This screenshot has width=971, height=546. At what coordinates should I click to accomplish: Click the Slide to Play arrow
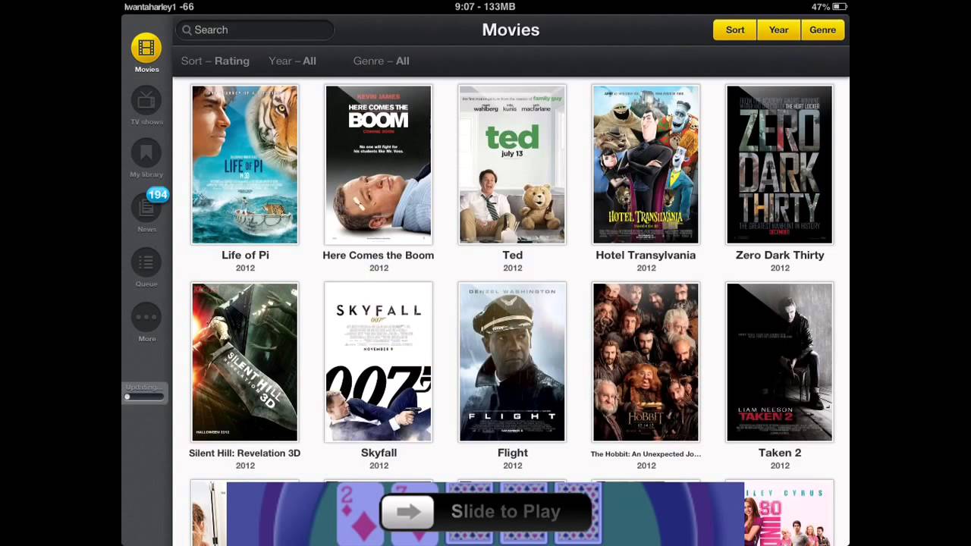(407, 512)
